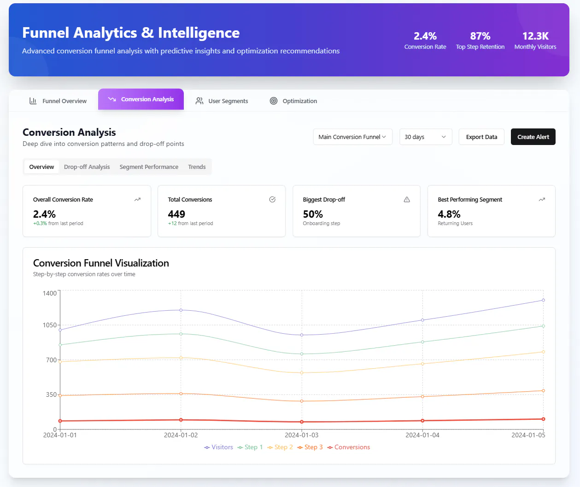Click the 'Conversion Funnel Visualization' heading
This screenshot has height=487, width=580.
[x=101, y=263]
